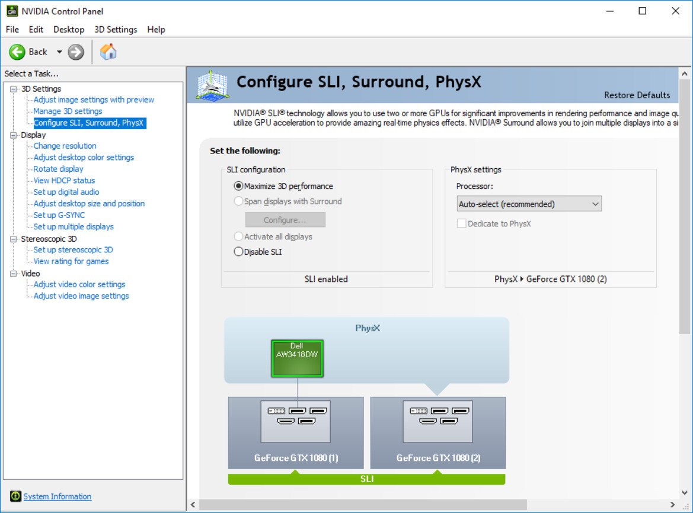Select the Disable SLI radio button

(x=239, y=252)
